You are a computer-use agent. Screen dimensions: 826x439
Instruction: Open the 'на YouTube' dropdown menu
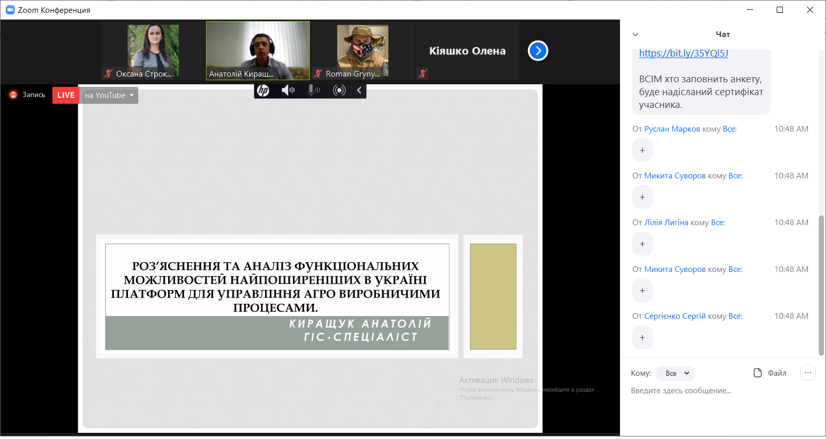coord(109,95)
